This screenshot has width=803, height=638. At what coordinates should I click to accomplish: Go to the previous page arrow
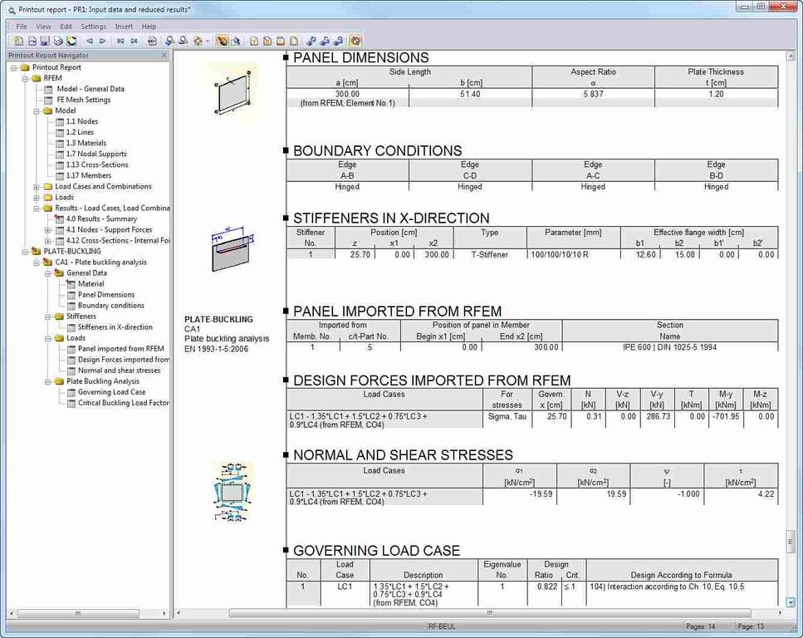click(90, 41)
